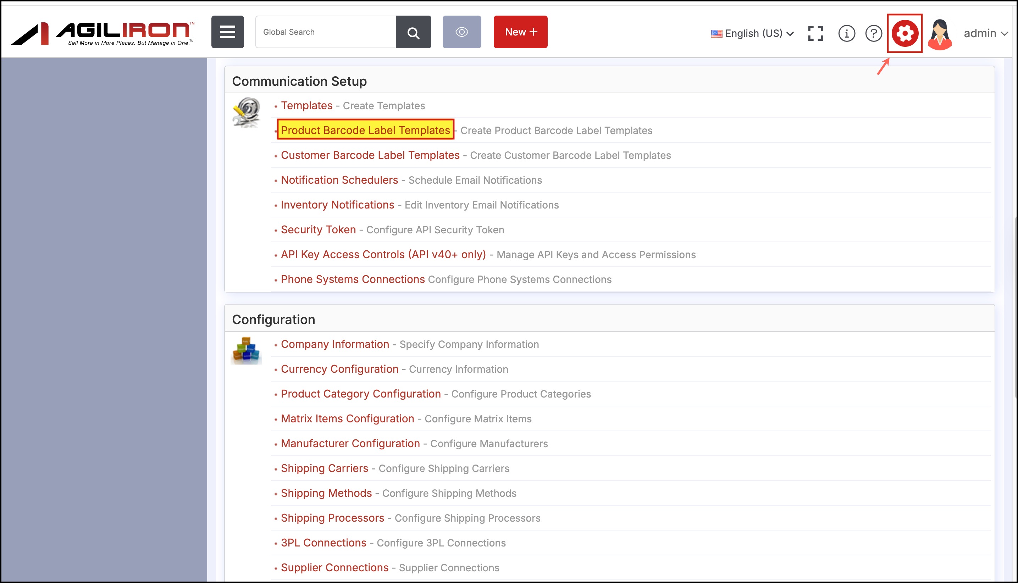Open the info circle icon
This screenshot has height=583, width=1018.
846,33
